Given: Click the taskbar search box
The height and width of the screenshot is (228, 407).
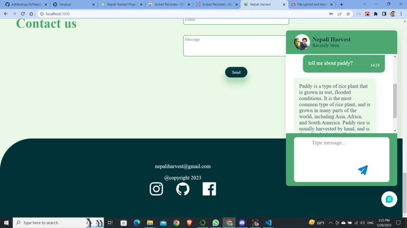Looking at the screenshot, I should [58, 222].
